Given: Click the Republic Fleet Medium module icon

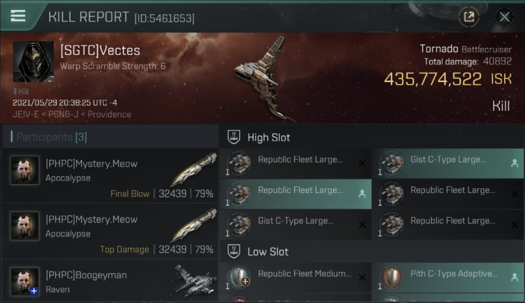Looking at the screenshot, I should point(238,278).
